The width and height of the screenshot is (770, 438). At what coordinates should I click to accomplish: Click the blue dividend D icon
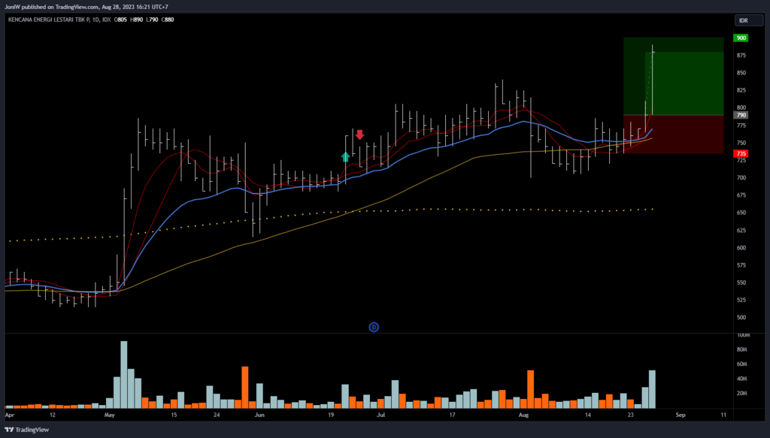373,327
